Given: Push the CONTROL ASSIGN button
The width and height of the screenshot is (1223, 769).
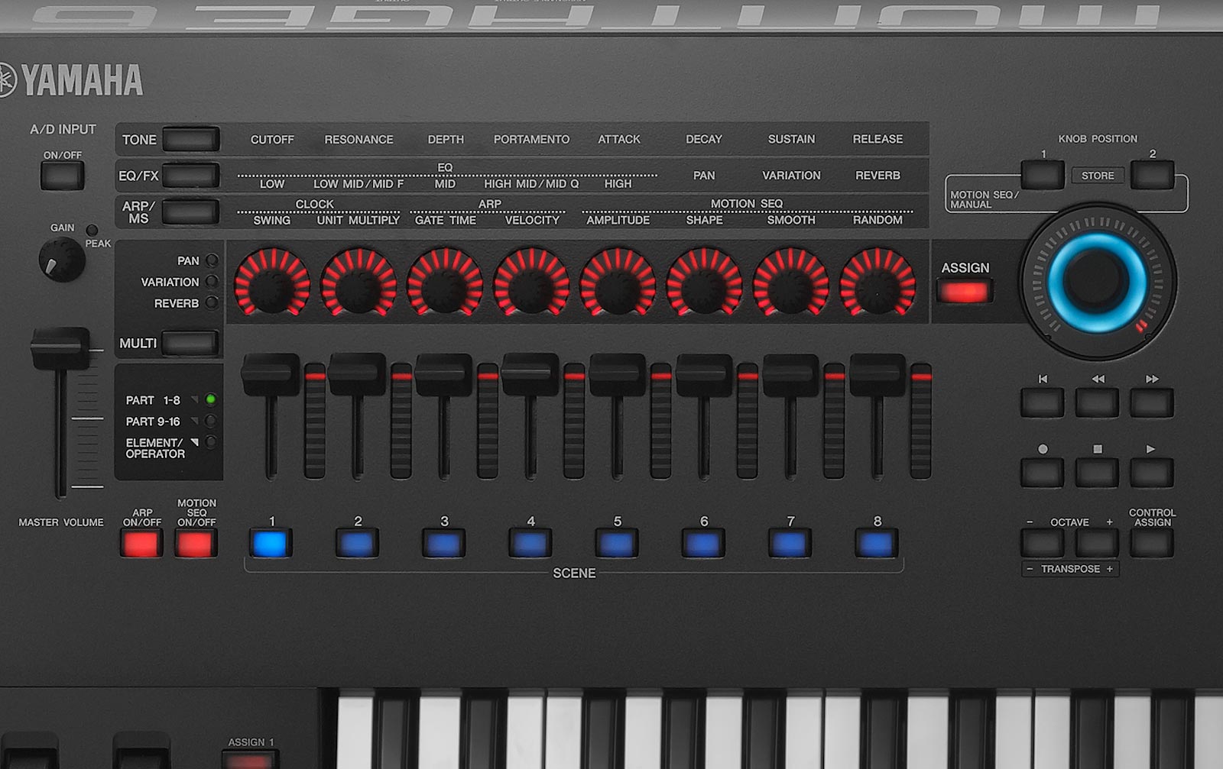Looking at the screenshot, I should 1152,543.
